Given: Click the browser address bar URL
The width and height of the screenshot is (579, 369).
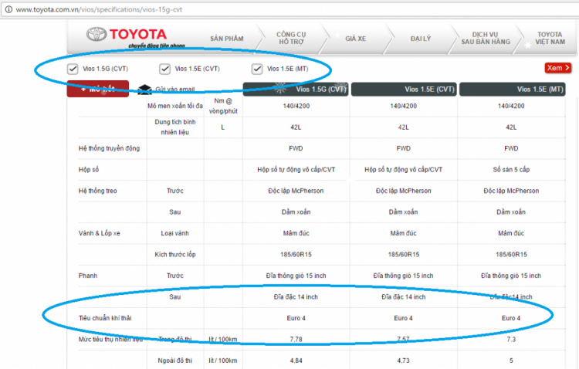Looking at the screenshot, I should [x=99, y=9].
